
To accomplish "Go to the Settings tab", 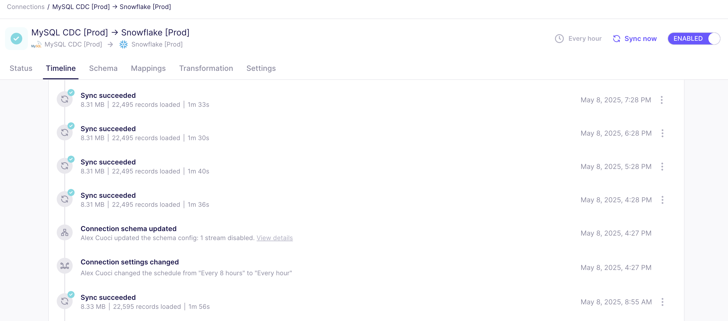I will click(261, 68).
